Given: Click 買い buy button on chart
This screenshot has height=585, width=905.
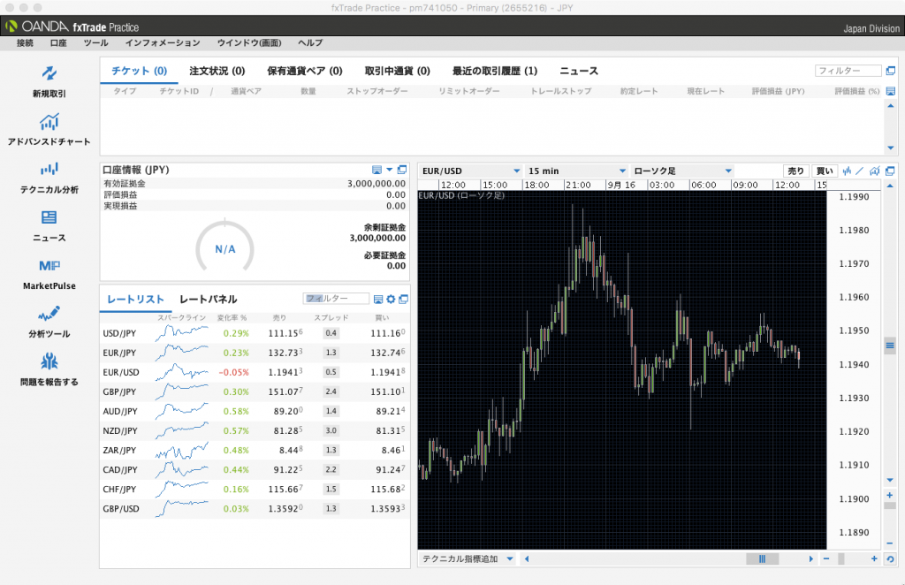Looking at the screenshot, I should [x=825, y=171].
